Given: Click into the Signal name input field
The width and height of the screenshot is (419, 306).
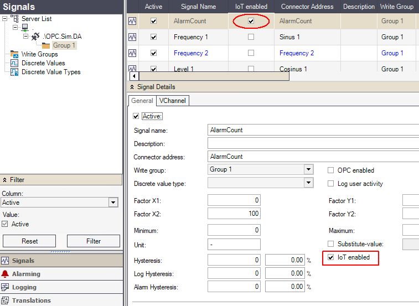Looking at the screenshot, I should coord(313,130).
